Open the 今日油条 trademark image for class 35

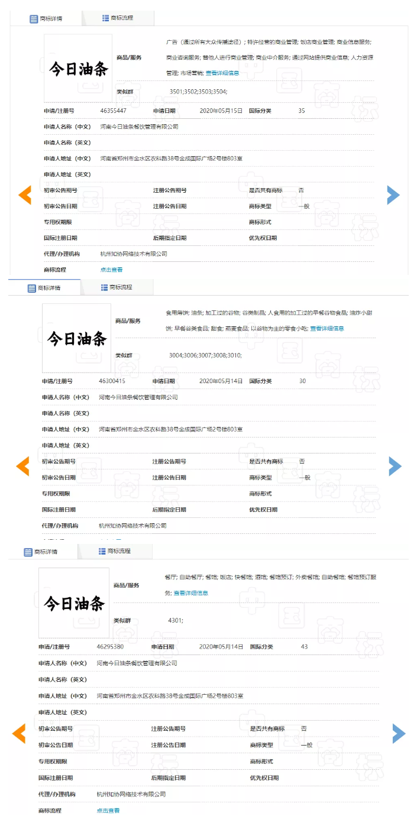[78, 69]
